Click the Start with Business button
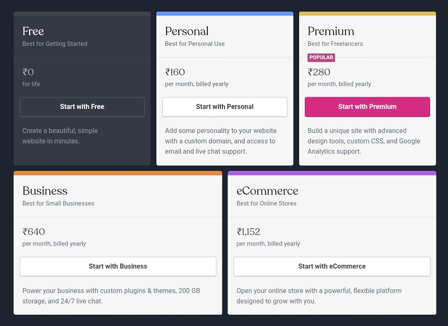This screenshot has width=448, height=326. coord(118,266)
